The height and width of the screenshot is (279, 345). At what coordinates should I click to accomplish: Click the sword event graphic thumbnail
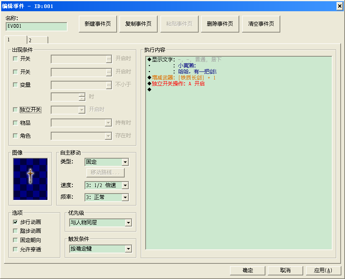pos(31,179)
